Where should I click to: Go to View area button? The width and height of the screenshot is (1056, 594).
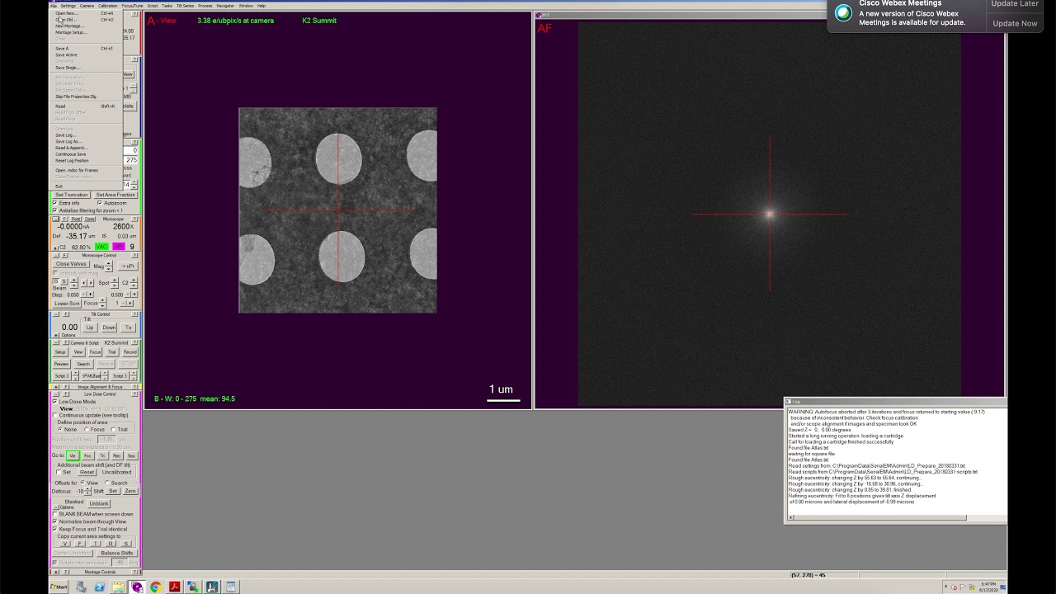pyautogui.click(x=73, y=455)
